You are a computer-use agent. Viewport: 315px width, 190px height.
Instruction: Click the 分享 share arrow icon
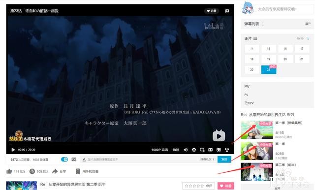[55, 171]
